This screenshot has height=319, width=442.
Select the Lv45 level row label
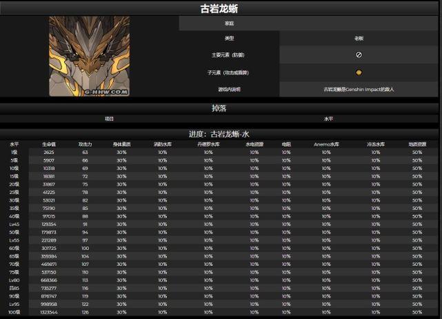click(14, 224)
